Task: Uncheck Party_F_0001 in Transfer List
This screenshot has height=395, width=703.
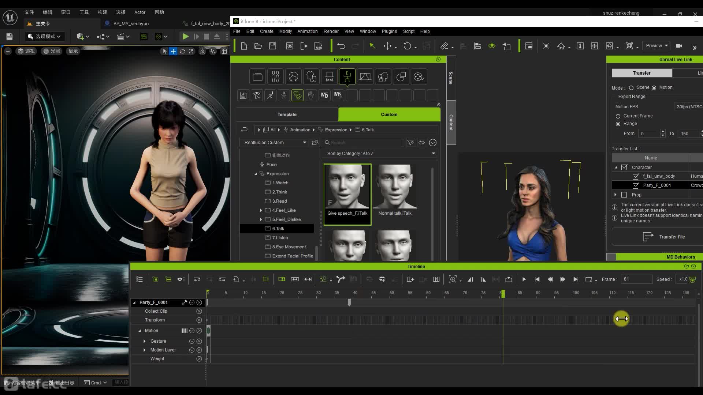Action: click(636, 185)
